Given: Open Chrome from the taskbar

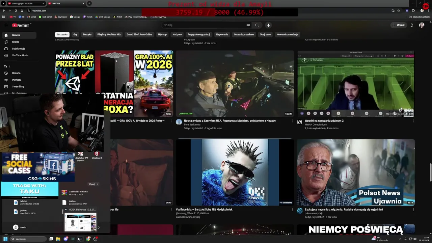Looking at the screenshot, I should pyautogui.click(x=88, y=239).
